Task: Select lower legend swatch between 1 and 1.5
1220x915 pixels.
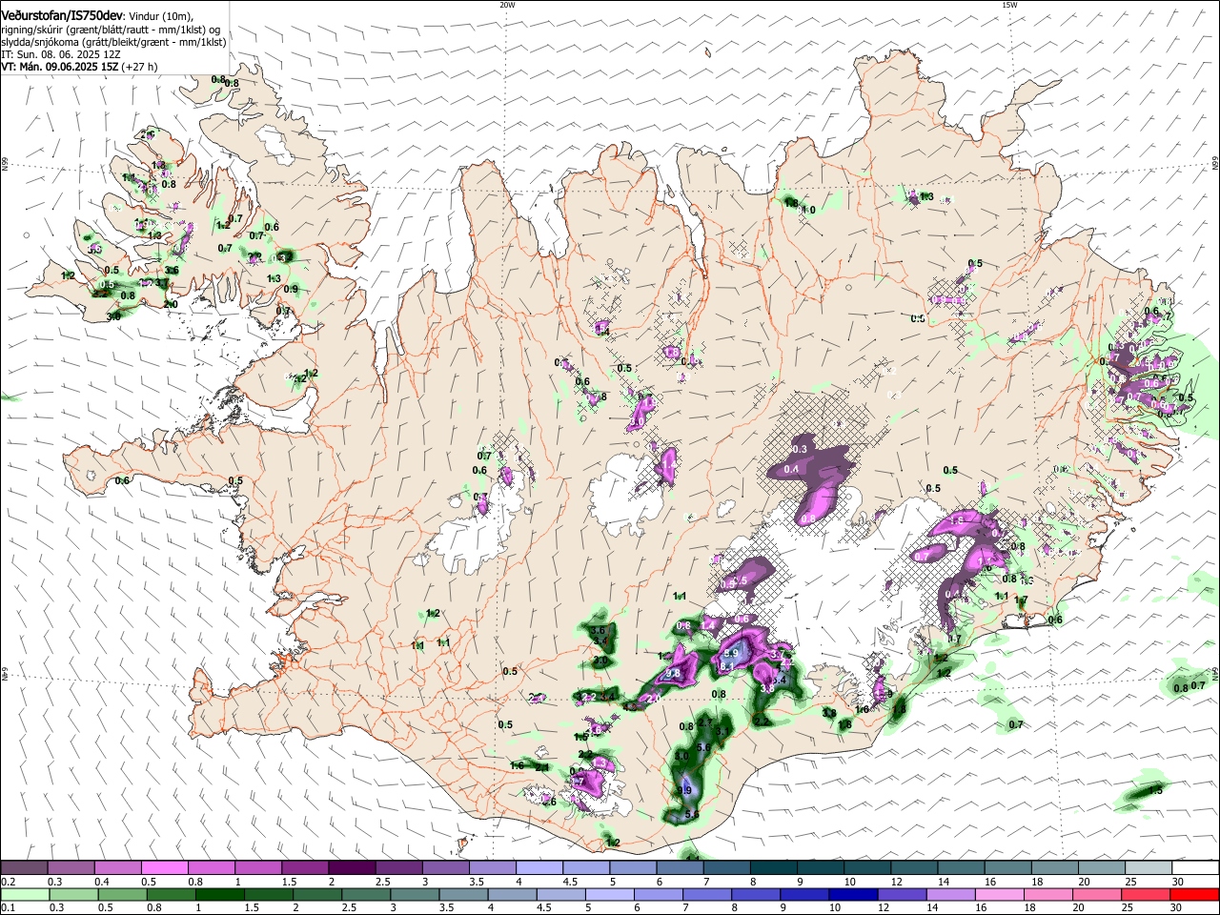Action: (220, 894)
